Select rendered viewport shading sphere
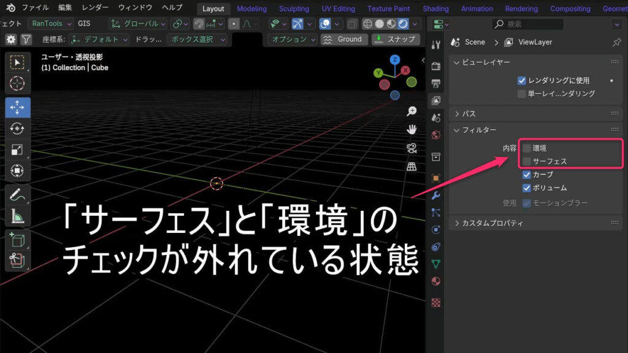 pyautogui.click(x=403, y=24)
